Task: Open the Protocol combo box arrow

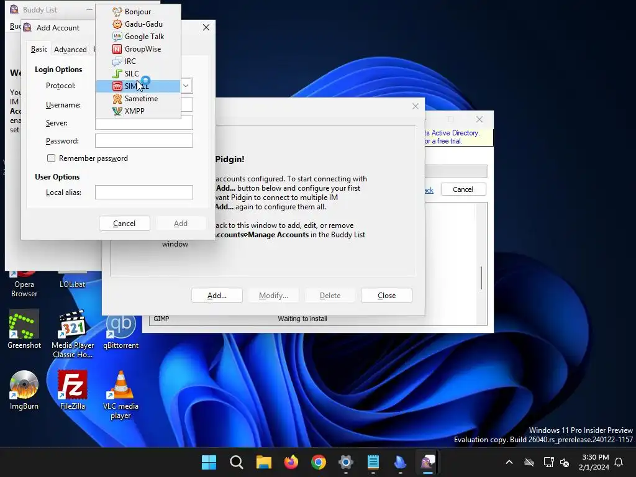Action: point(186,86)
